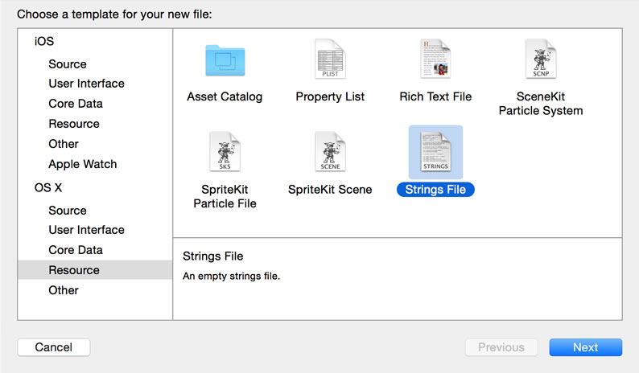
Task: Select OS X Core Data category
Action: [76, 250]
